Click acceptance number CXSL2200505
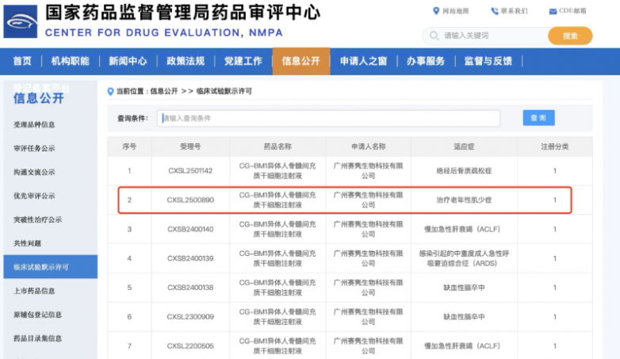620x359 pixels. [x=190, y=346]
